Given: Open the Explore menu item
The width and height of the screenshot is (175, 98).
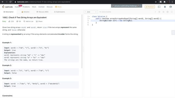Looking at the screenshot, I should [17, 7].
